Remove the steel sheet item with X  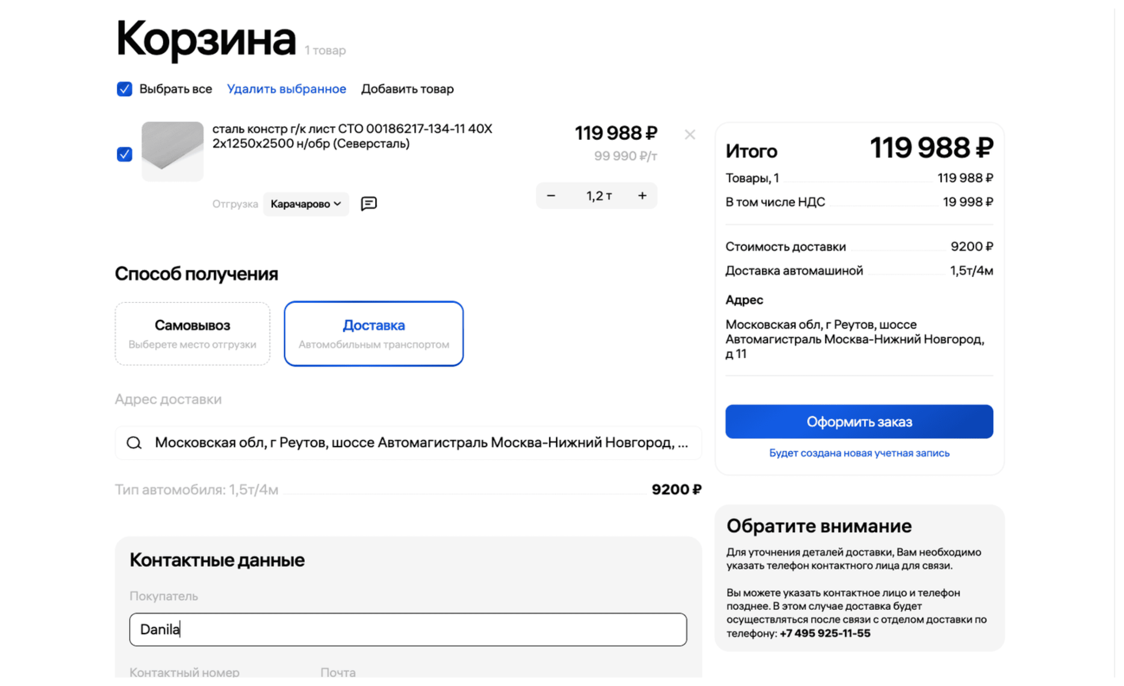(x=690, y=135)
